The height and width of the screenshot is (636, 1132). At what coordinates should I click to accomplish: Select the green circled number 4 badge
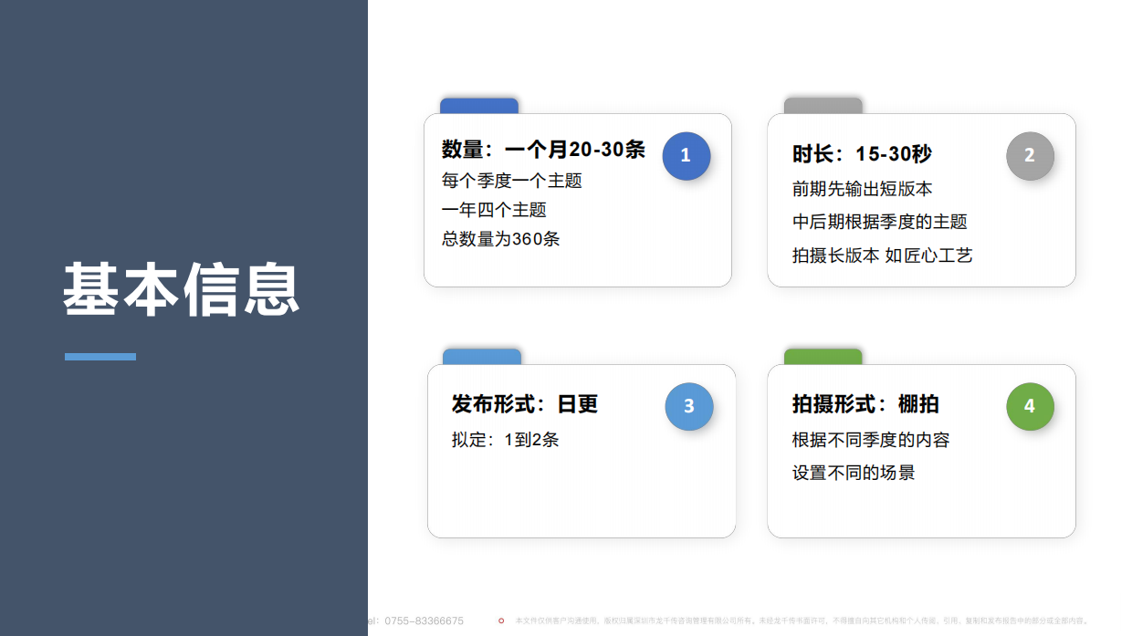pyautogui.click(x=1030, y=406)
